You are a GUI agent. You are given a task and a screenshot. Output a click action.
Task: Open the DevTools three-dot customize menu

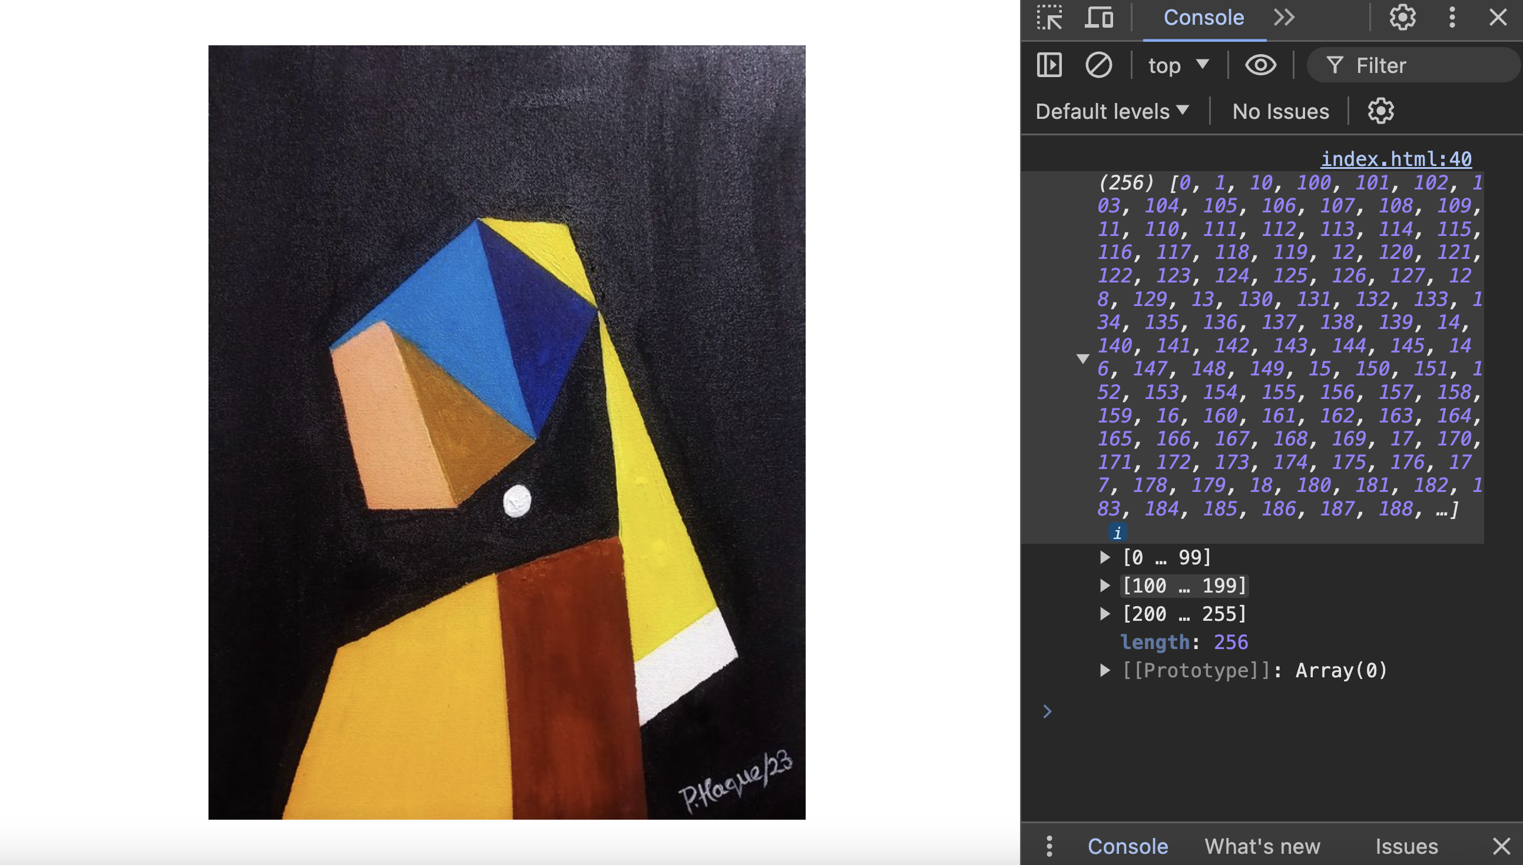click(1452, 17)
